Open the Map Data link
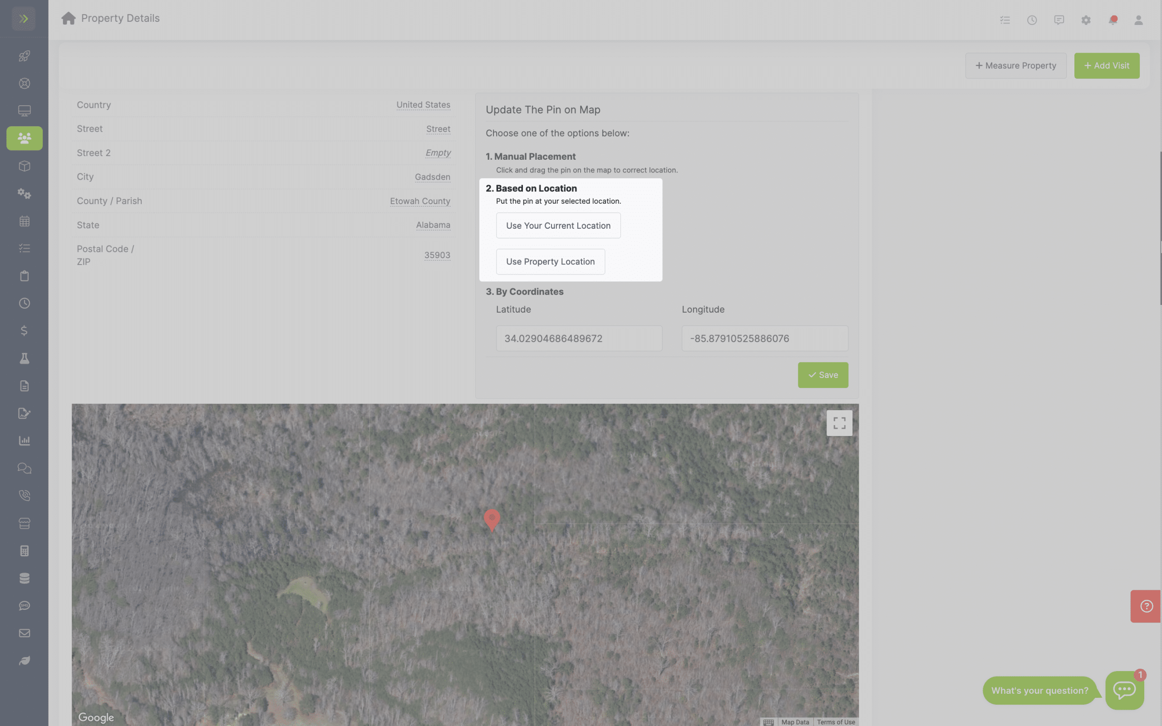The height and width of the screenshot is (726, 1162). click(x=795, y=721)
